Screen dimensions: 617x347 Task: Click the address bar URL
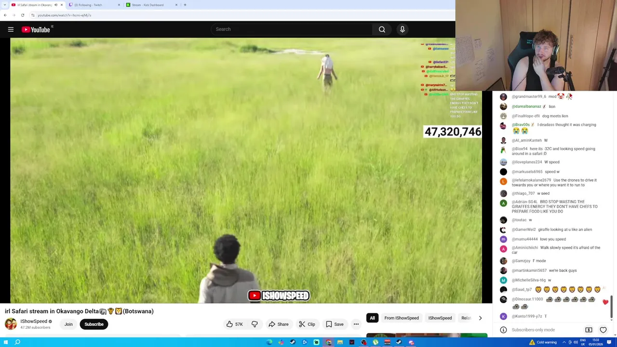(x=64, y=15)
